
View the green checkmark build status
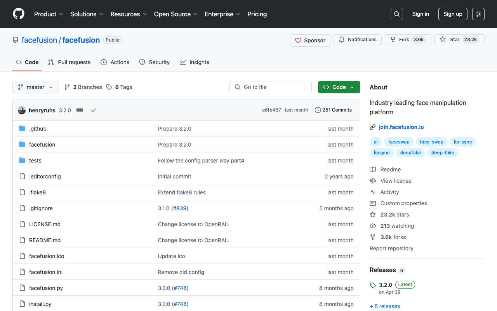(x=94, y=110)
